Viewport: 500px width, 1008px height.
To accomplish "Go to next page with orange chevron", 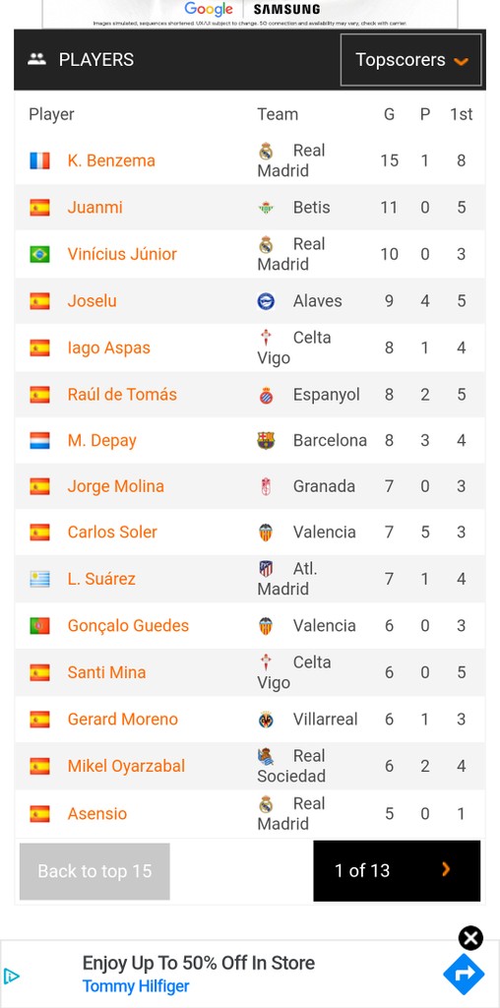I will coord(445,870).
